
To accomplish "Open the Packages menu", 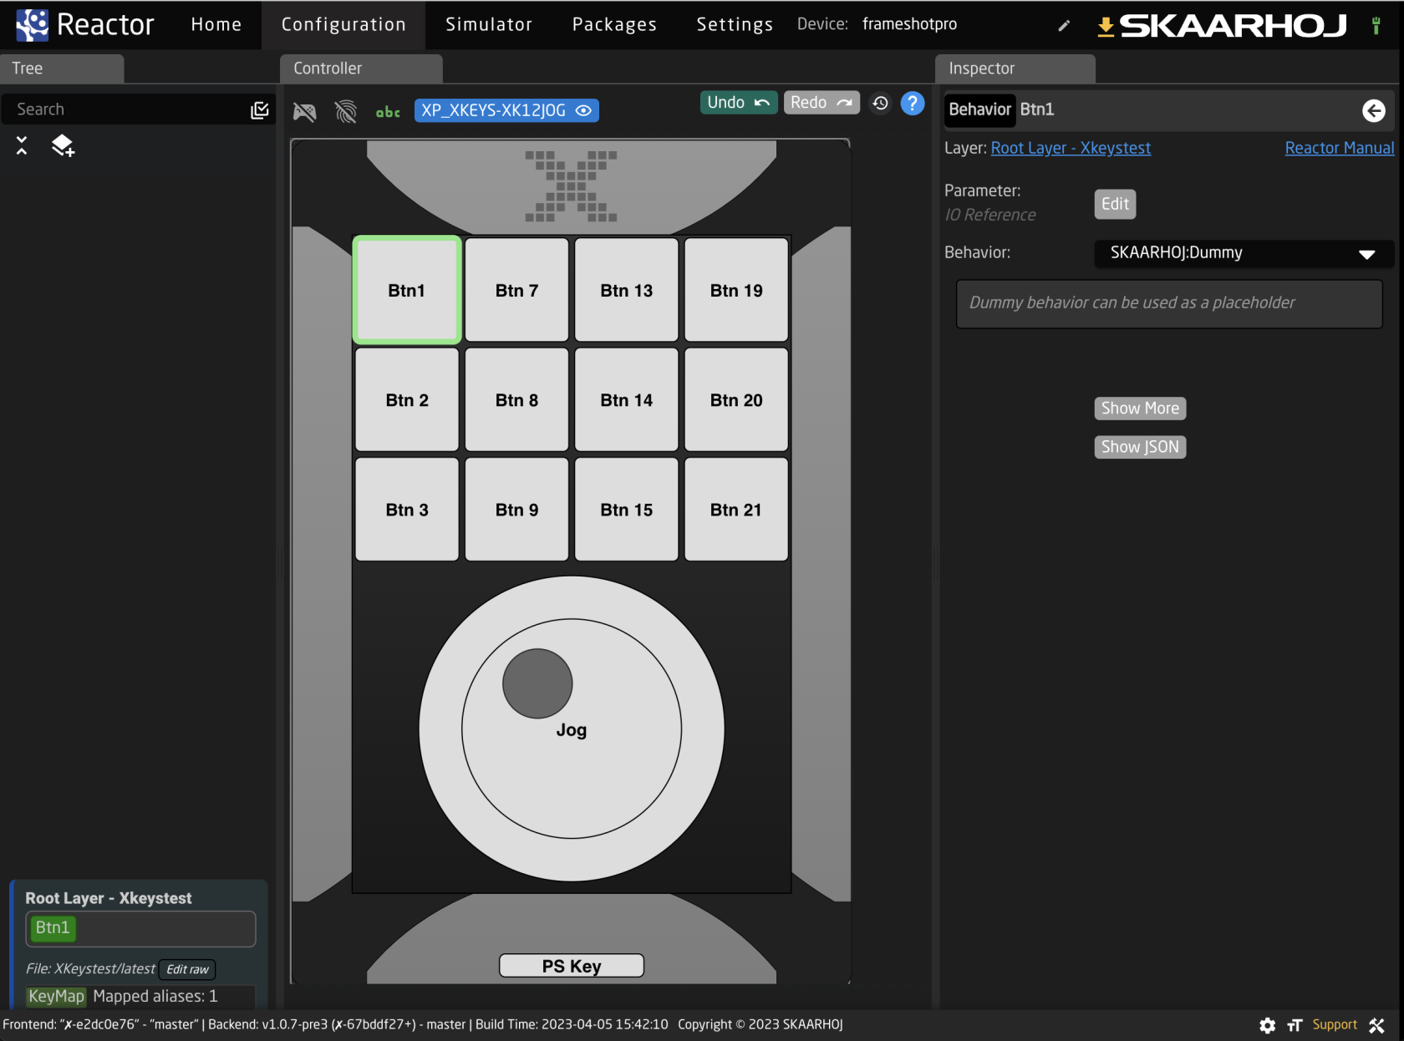I will point(614,24).
